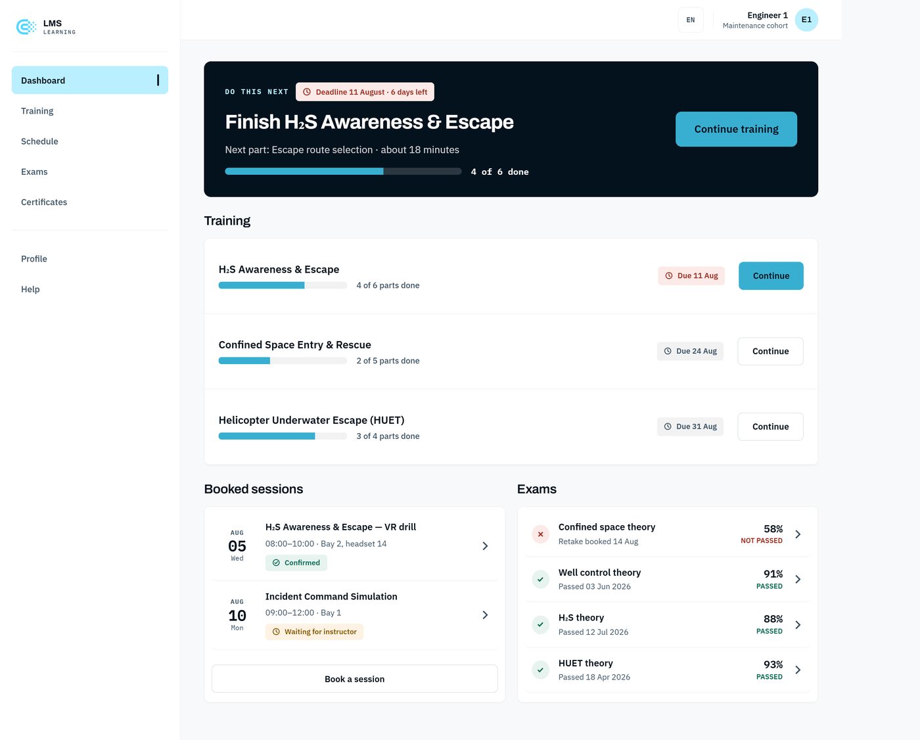
Task: Click the hero progress bar 4 of 6
Action: [343, 172]
